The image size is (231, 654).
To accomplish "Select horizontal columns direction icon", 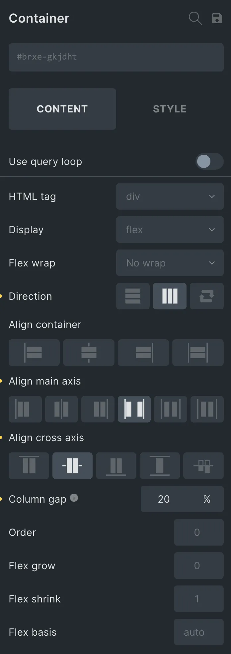I will pyautogui.click(x=170, y=296).
